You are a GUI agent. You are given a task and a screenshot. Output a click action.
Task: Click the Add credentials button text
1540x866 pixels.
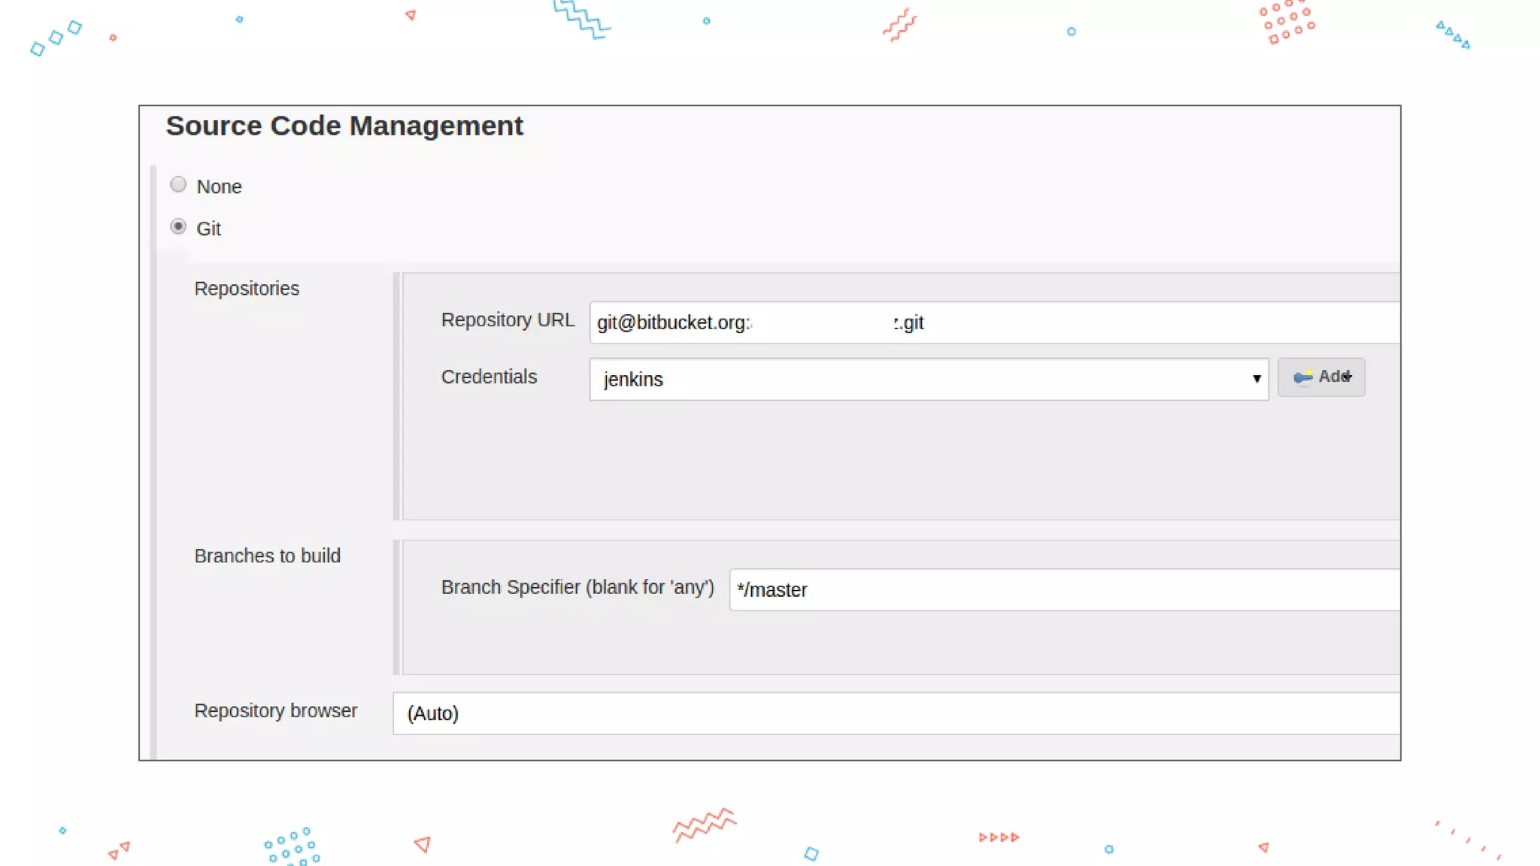tap(1334, 377)
